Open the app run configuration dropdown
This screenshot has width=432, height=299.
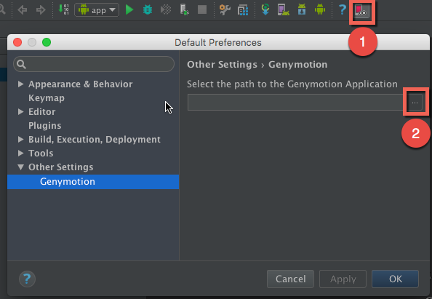[x=97, y=10]
